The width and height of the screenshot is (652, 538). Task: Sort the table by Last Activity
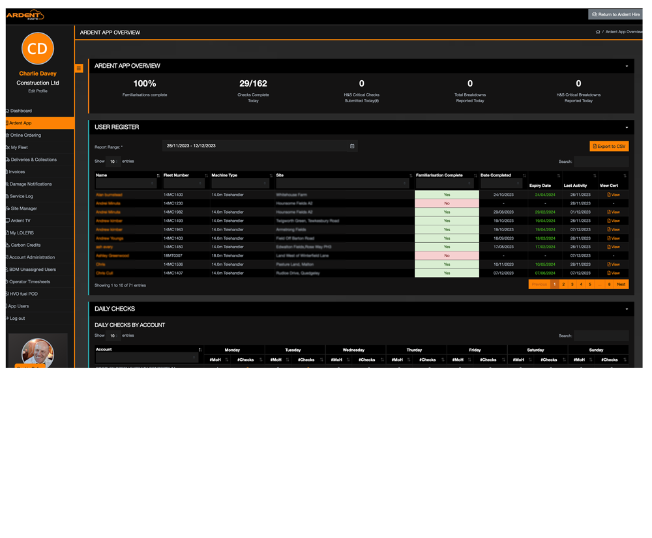pyautogui.click(x=595, y=175)
